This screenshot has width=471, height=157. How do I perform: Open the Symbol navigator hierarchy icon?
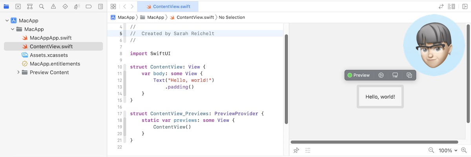(30, 7)
